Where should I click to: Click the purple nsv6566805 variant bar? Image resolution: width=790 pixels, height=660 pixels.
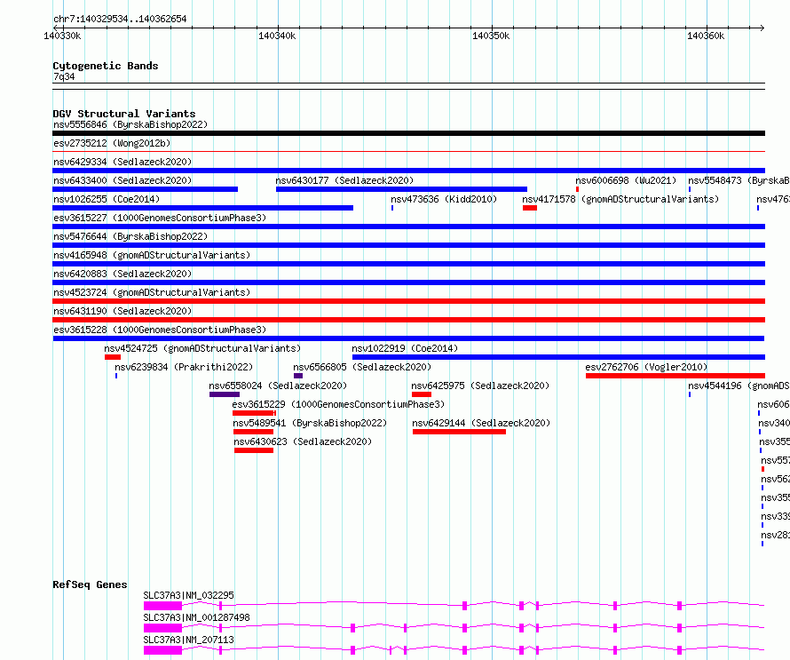[298, 376]
